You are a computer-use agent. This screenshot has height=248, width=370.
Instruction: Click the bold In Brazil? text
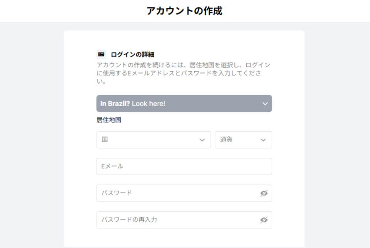[x=115, y=104]
